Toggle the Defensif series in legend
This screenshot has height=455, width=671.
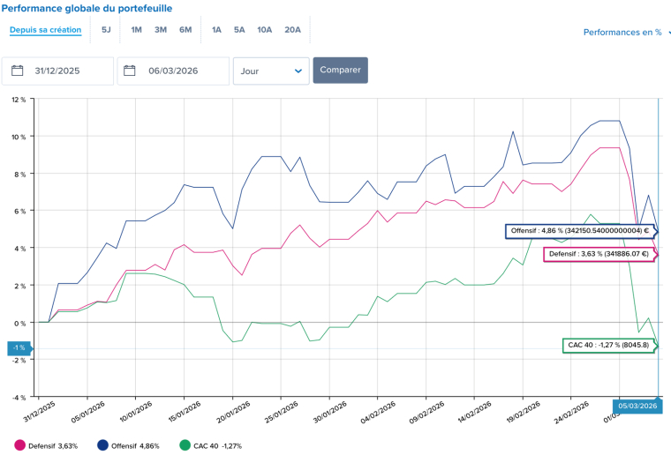tap(53, 446)
